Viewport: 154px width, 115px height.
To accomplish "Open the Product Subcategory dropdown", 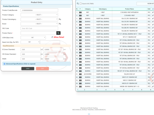I will 39,19.
